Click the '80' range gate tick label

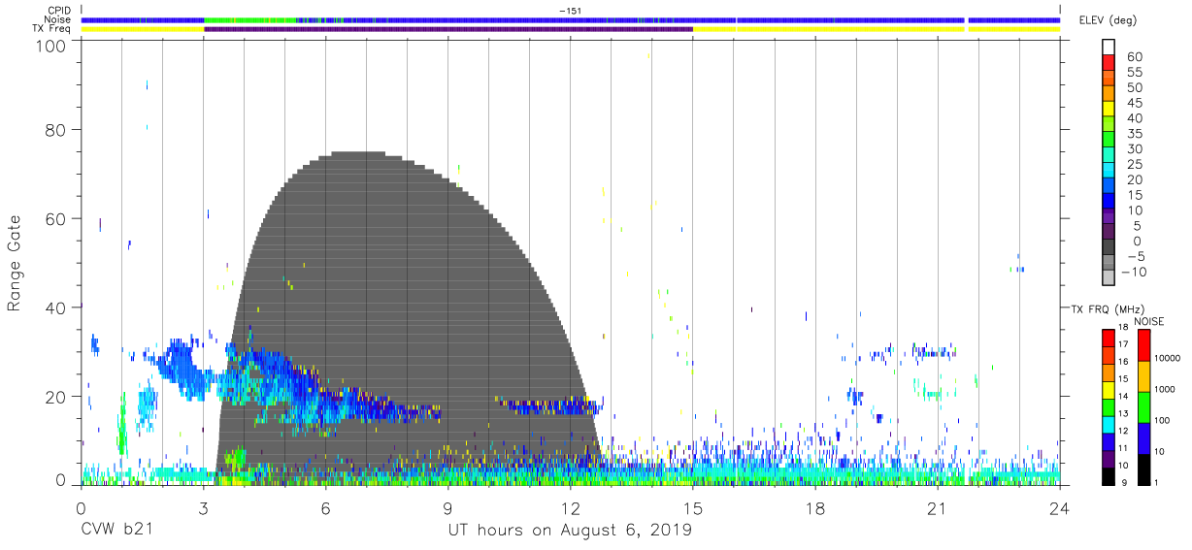[x=55, y=129]
